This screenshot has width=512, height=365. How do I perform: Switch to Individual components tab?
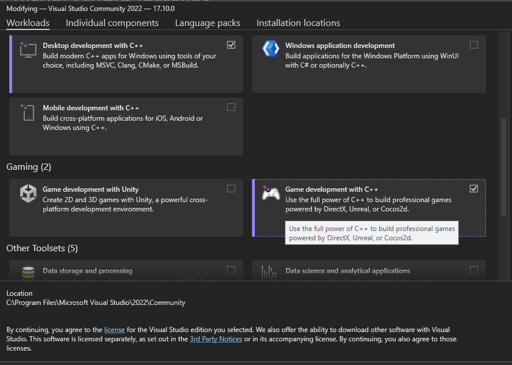tap(112, 23)
